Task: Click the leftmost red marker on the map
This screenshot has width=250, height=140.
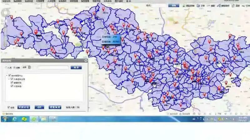Action: coord(12,17)
